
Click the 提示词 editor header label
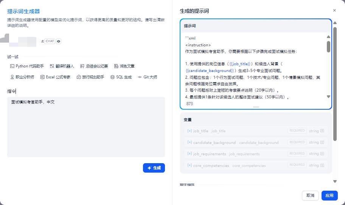coord(190,26)
